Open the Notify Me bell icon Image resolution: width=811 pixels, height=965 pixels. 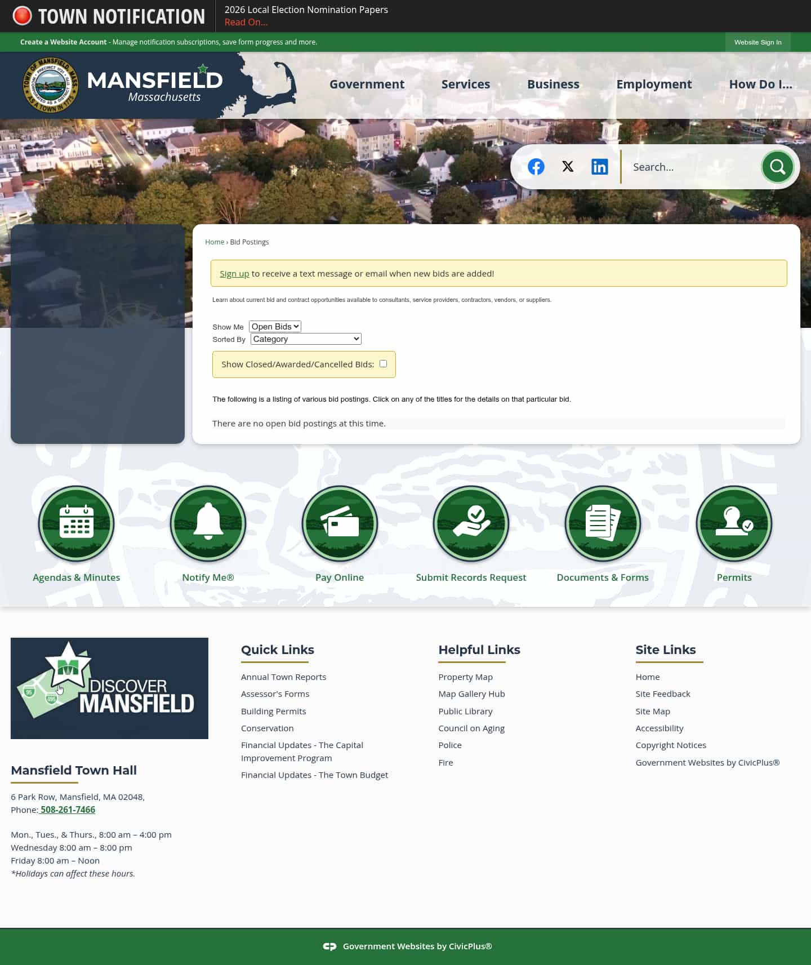pos(208,524)
